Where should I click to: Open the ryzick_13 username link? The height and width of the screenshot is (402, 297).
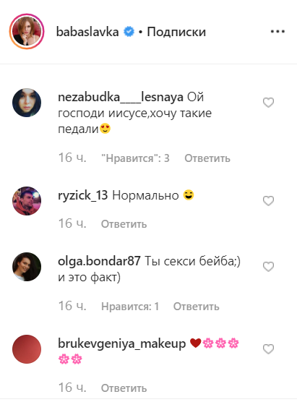point(83,195)
